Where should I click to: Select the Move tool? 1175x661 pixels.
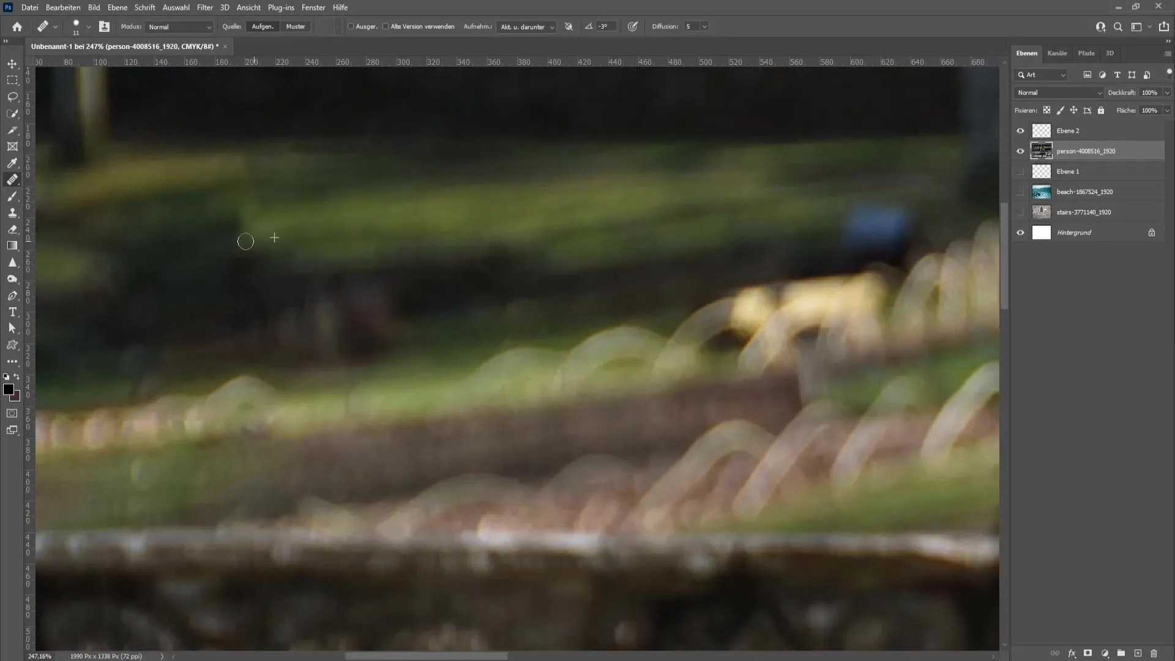(x=12, y=62)
